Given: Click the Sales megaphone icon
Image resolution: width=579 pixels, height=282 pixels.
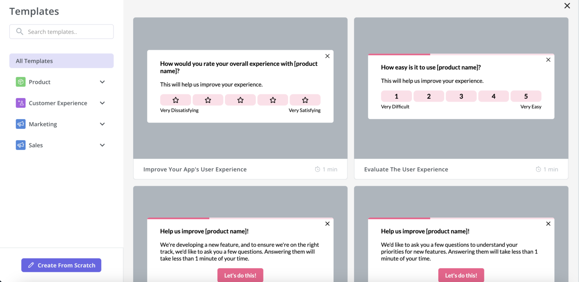Looking at the screenshot, I should pyautogui.click(x=21, y=145).
